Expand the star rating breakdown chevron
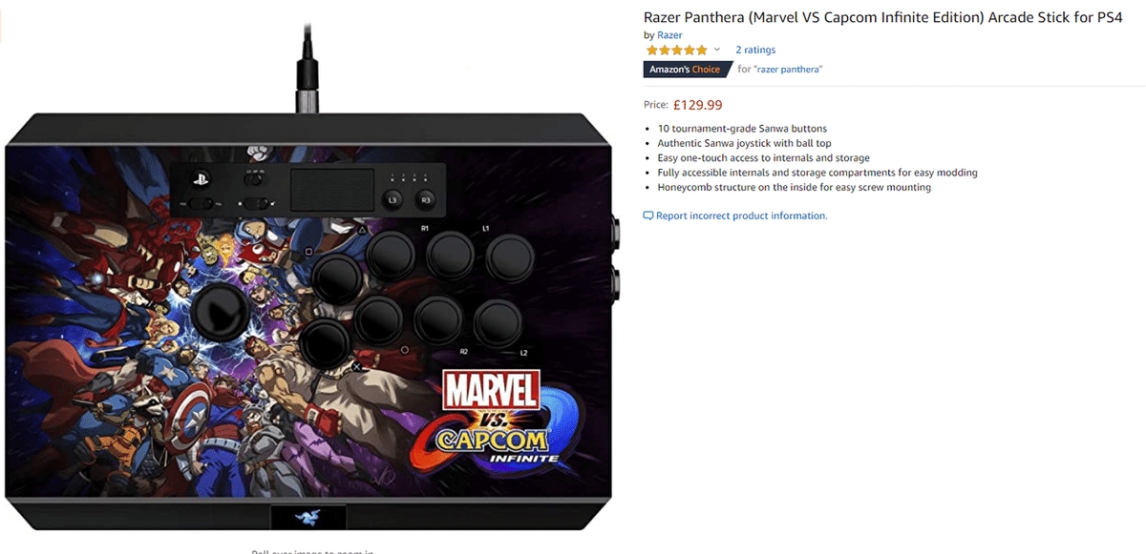The image size is (1146, 554). click(x=717, y=50)
